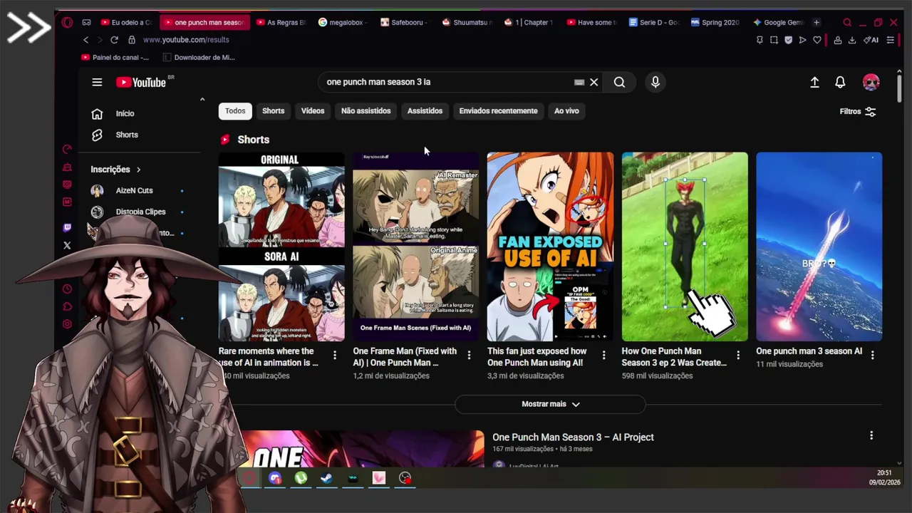Screen dimensions: 912x513
Task: Open Twitch in the Opera sidebar
Action: 67,227
